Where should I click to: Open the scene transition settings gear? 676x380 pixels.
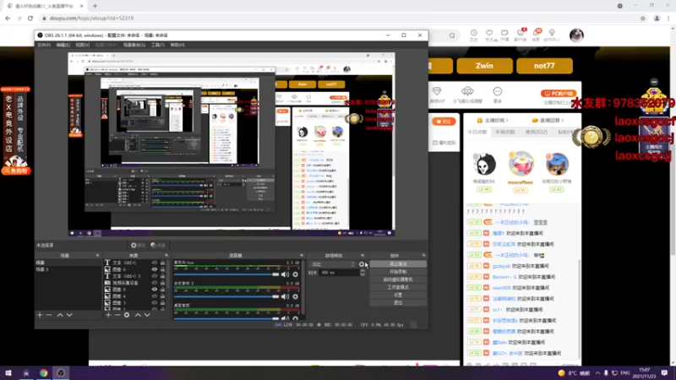point(362,264)
